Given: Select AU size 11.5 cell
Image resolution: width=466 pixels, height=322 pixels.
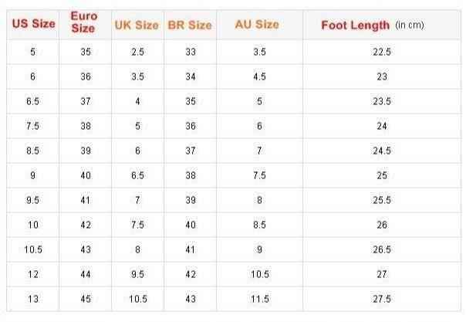Looking at the screenshot, I should tap(260, 299).
